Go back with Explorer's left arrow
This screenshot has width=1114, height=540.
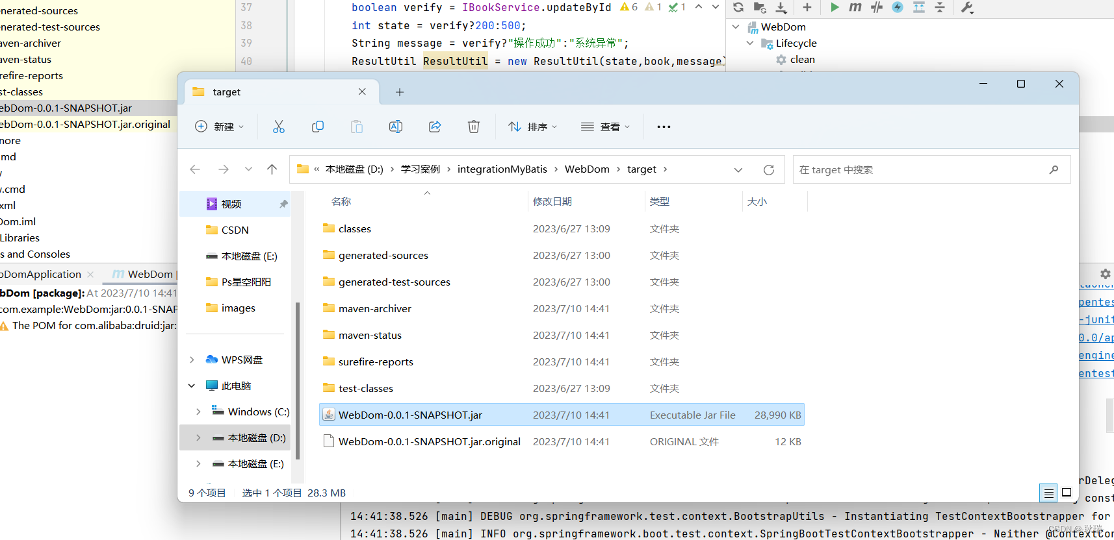click(195, 169)
